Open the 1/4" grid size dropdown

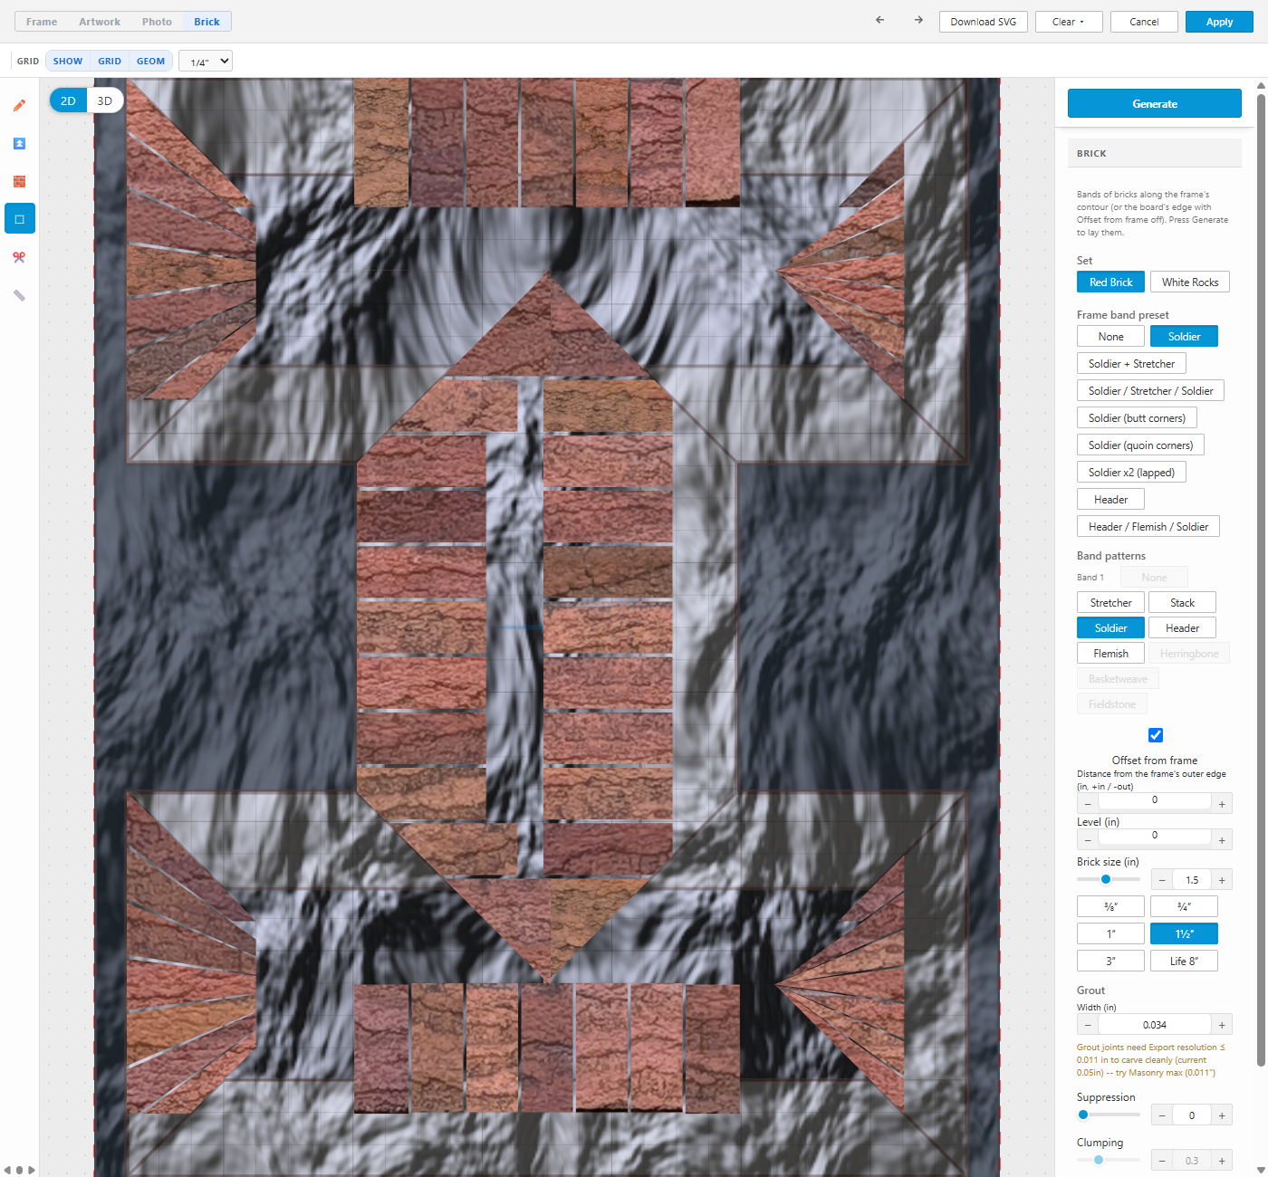(206, 61)
